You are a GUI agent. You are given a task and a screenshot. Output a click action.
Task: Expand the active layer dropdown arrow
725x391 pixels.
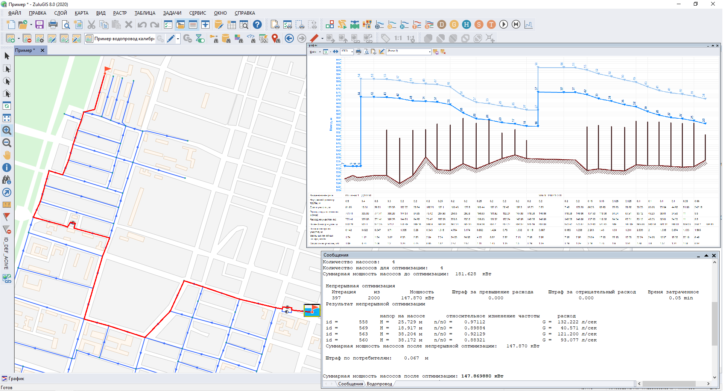click(x=178, y=39)
